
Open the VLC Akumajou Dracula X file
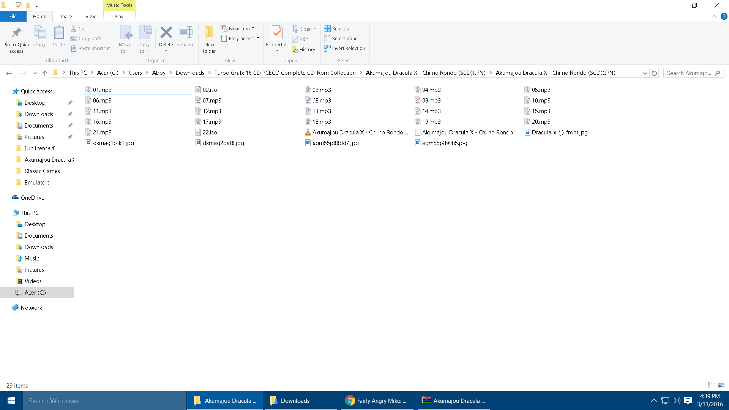pyautogui.click(x=357, y=132)
